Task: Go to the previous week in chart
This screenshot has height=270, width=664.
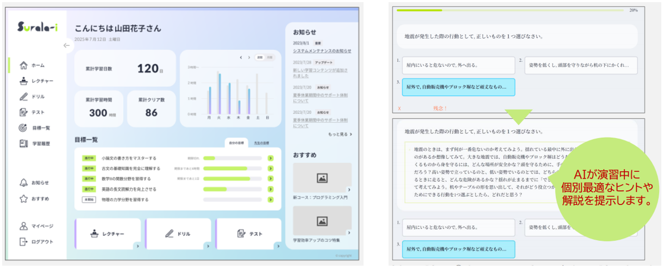Action: pyautogui.click(x=241, y=57)
